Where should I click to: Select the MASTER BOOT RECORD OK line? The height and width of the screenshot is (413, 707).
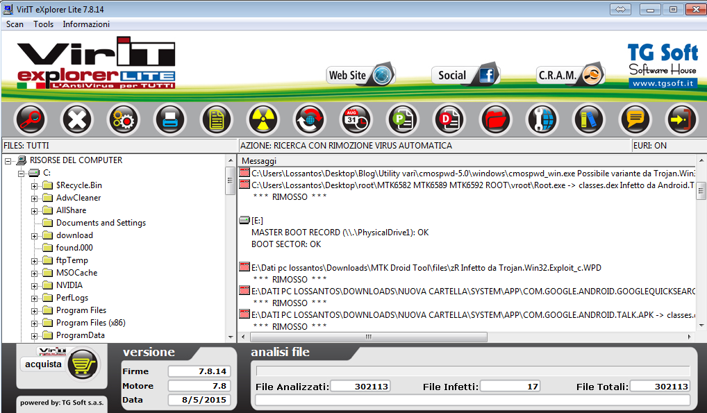coord(340,233)
